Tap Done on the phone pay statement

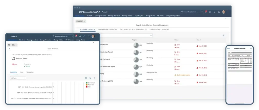[x=229, y=49]
